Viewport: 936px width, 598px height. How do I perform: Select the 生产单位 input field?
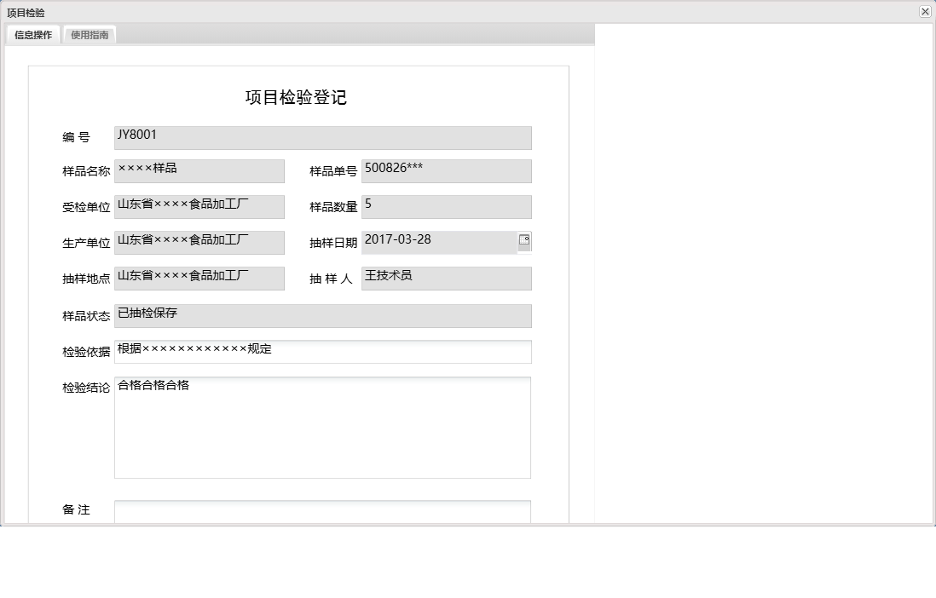[199, 242]
